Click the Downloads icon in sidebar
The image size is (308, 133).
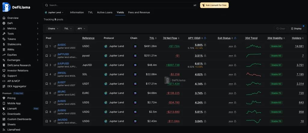[x=4, y=114]
